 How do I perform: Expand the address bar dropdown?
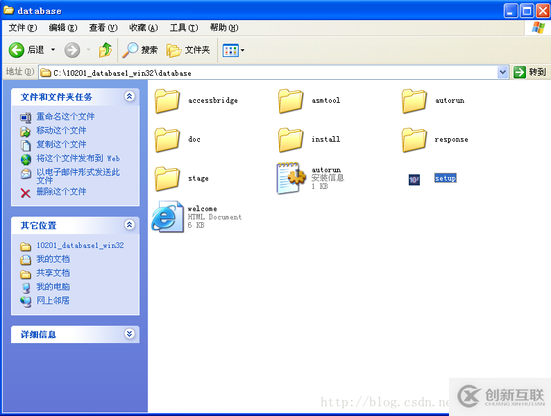click(503, 72)
